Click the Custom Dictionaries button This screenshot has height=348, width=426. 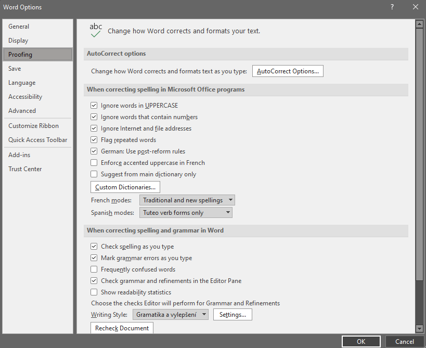[125, 187]
